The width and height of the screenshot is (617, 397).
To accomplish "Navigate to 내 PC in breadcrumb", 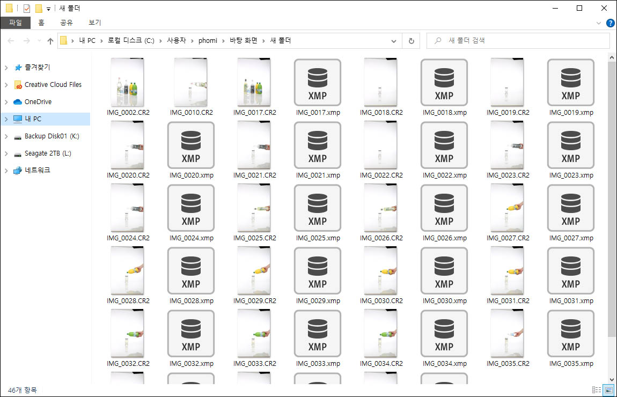I will click(x=87, y=41).
